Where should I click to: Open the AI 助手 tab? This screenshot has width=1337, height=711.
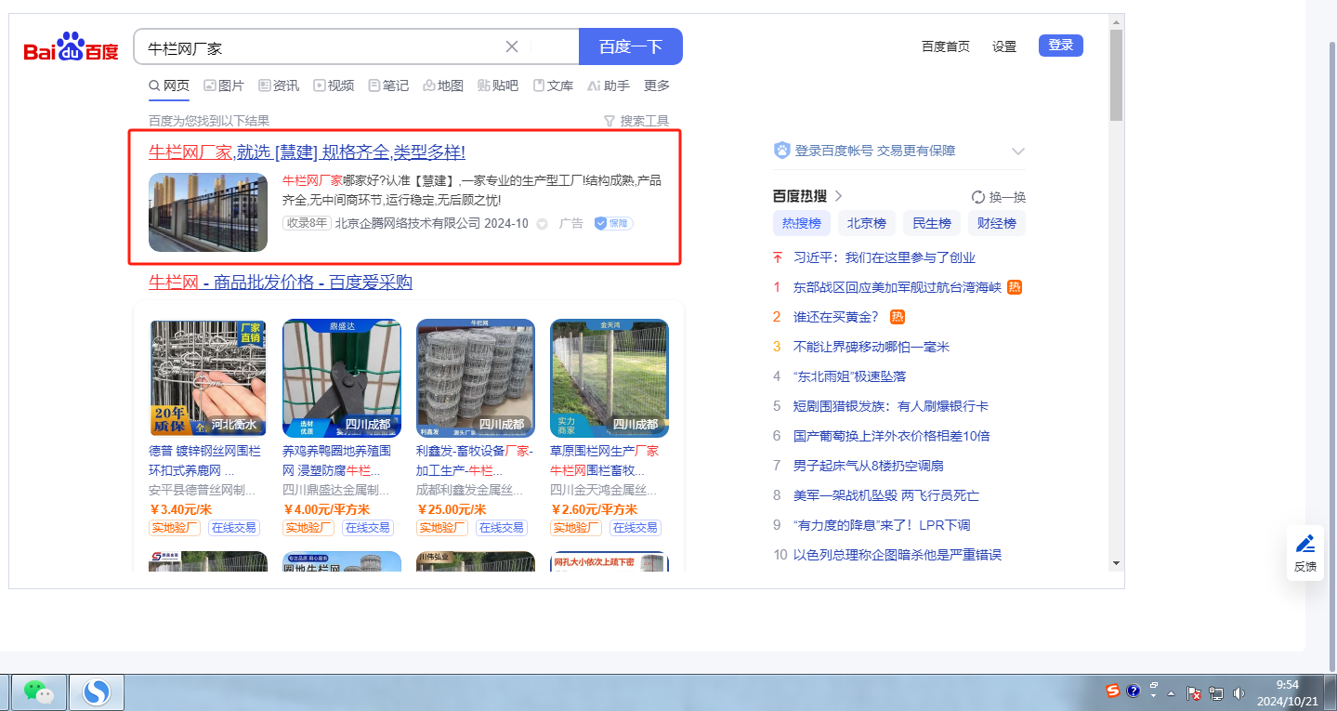pos(609,86)
